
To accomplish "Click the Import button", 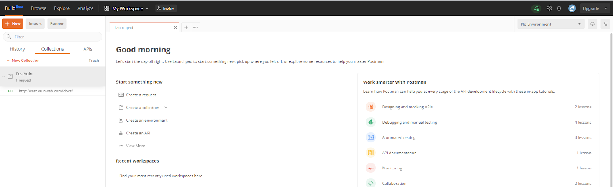I will click(x=35, y=24).
